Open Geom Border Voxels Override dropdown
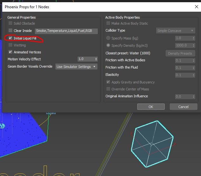The height and width of the screenshot is (176, 201). click(x=76, y=67)
